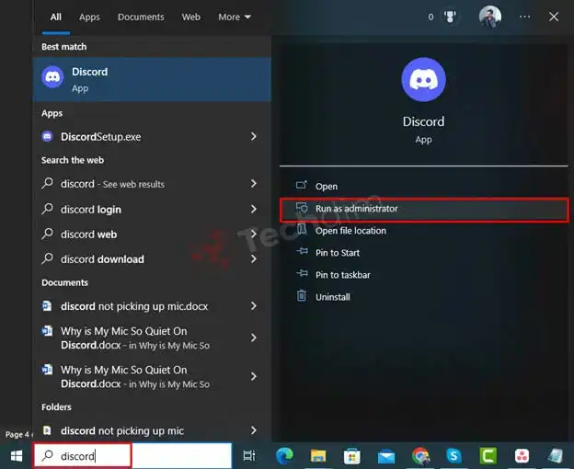Open the rewards trophy icon
The width and height of the screenshot is (574, 469).
pos(450,17)
